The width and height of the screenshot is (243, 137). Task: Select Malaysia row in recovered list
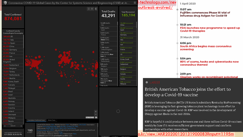tap(128, 83)
